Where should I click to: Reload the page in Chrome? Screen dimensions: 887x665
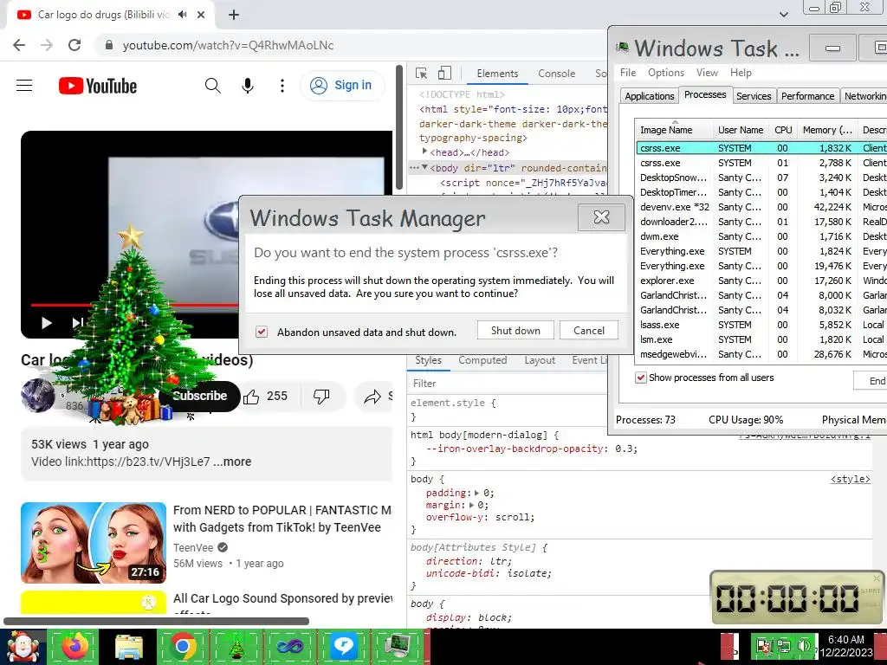click(74, 45)
